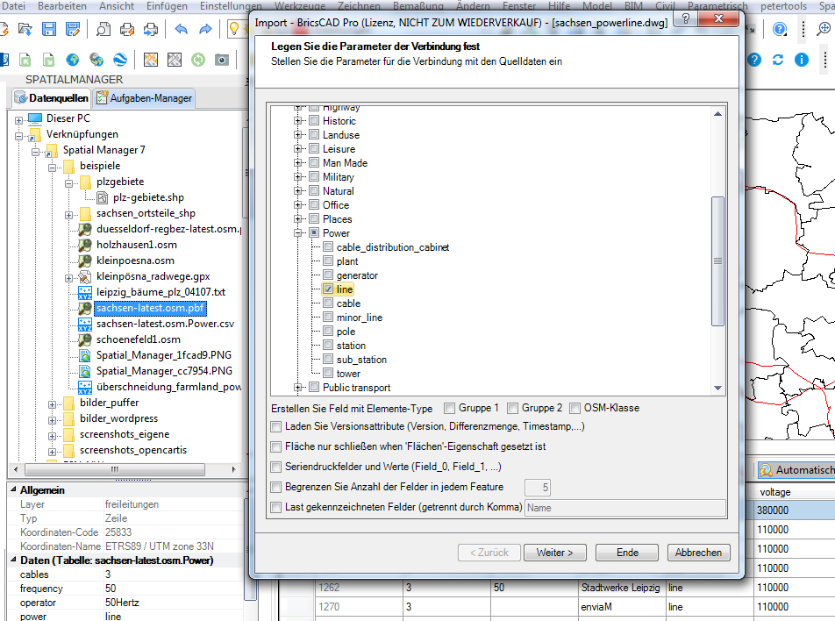Viewport: 835px width, 621px height.
Task: Expand the Public transport node
Action: coord(297,387)
